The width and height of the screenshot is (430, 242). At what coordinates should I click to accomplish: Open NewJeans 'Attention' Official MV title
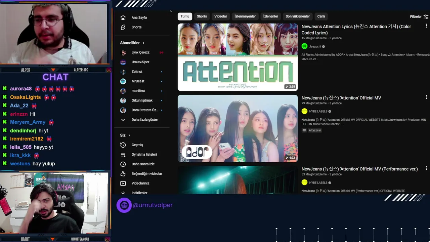[341, 98]
